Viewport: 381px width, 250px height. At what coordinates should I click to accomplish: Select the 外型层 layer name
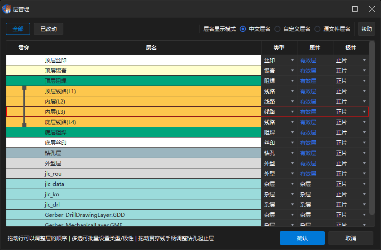53,163
